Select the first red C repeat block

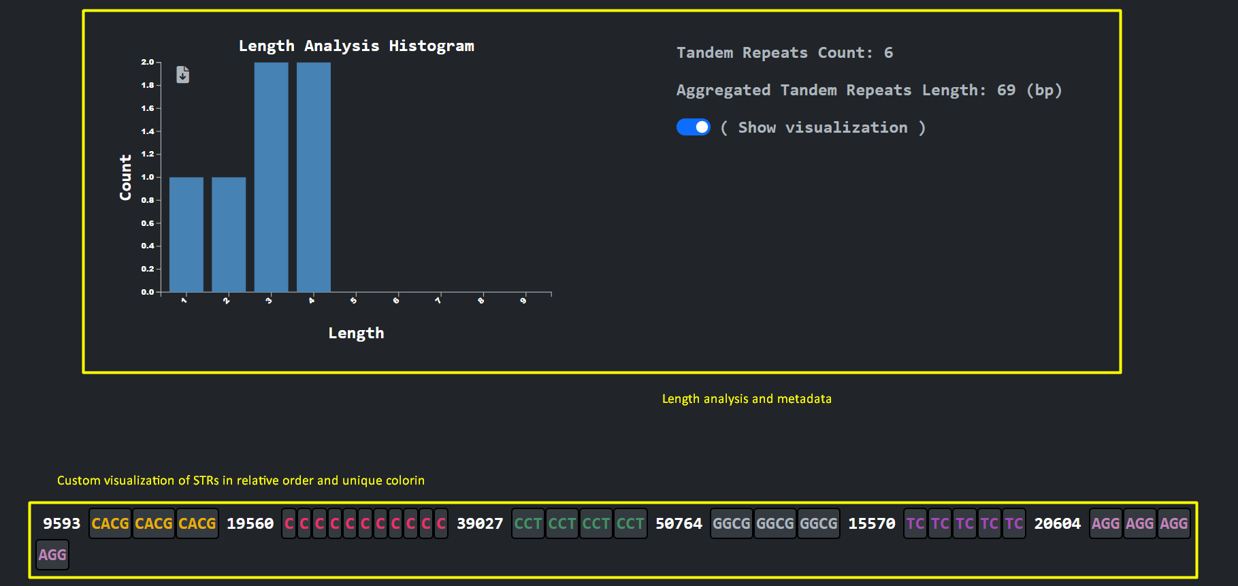click(x=289, y=523)
